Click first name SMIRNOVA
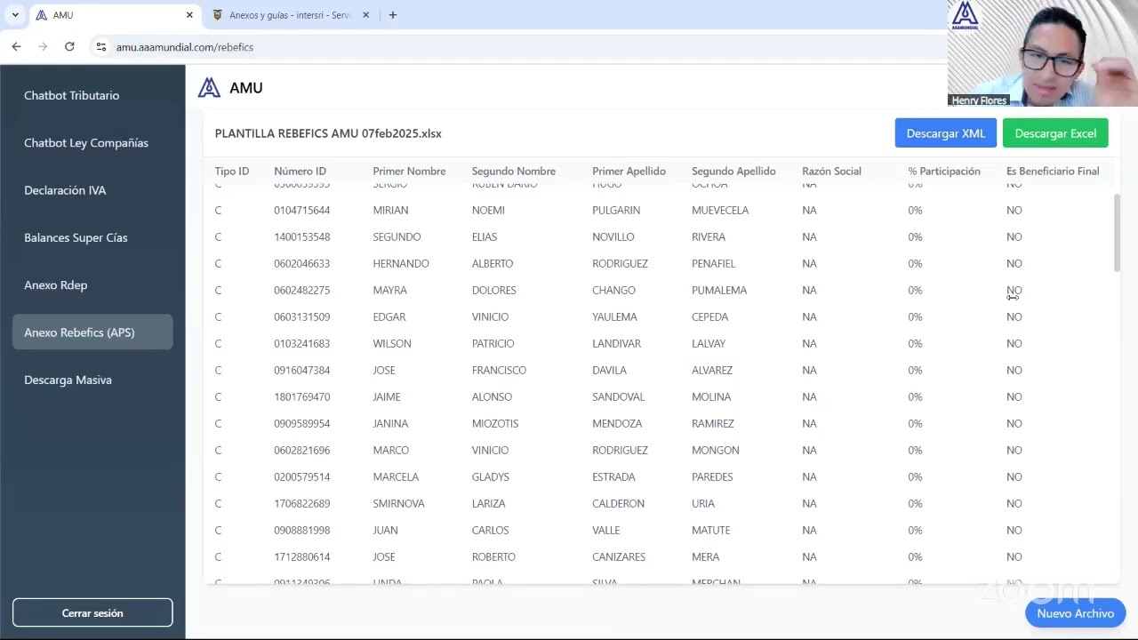The image size is (1138, 640). 398,503
